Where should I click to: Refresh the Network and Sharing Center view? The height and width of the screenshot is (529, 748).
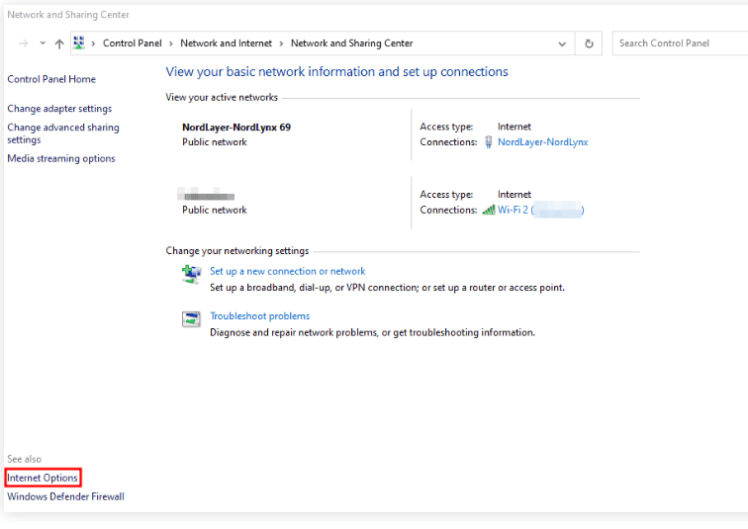[589, 44]
